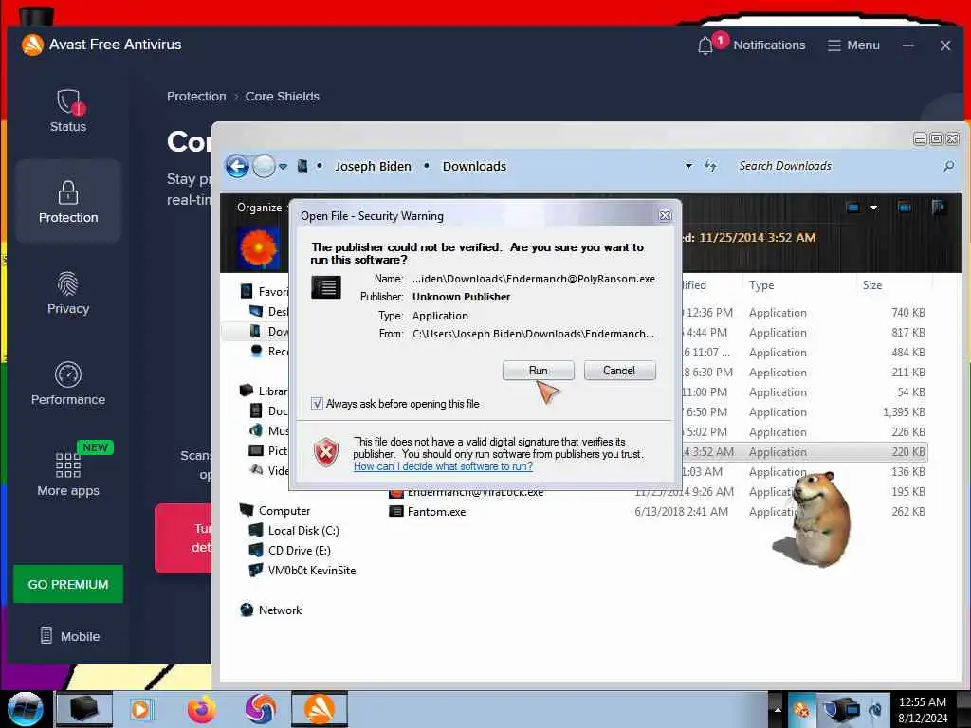Expand the address bar history dropdown
This screenshot has width=971, height=728.
[688, 166]
